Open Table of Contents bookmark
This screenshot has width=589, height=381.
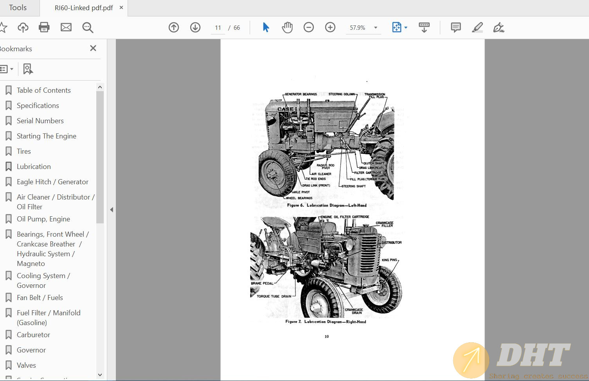[44, 90]
